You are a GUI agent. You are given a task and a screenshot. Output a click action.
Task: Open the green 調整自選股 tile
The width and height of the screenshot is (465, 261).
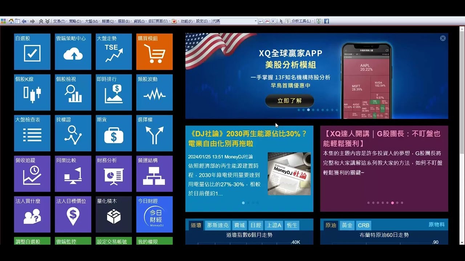pyautogui.click(x=32, y=241)
